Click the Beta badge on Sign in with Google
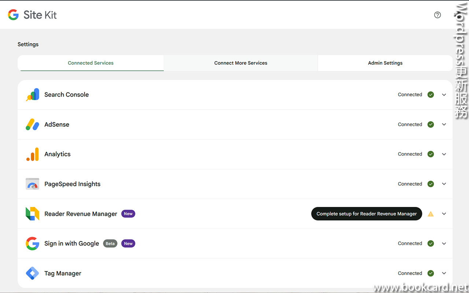This screenshot has width=469, height=293. coord(110,243)
